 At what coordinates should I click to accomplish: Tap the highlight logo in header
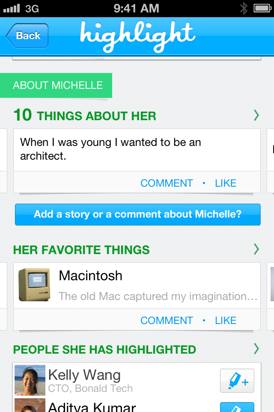(138, 36)
